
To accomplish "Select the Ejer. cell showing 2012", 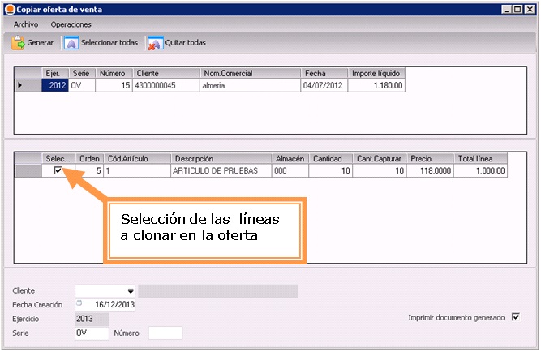I will (x=55, y=84).
